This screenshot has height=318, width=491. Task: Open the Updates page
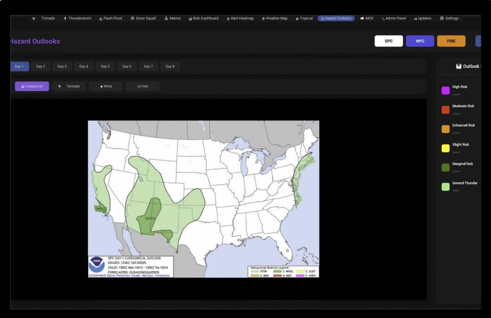click(422, 19)
